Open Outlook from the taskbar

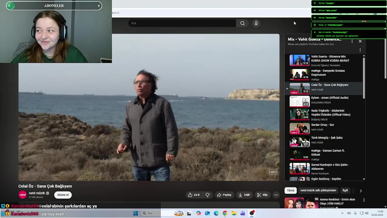coord(207,213)
